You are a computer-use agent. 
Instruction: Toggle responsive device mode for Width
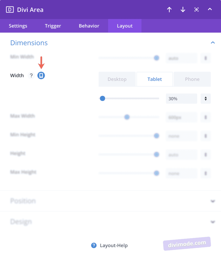41,75
